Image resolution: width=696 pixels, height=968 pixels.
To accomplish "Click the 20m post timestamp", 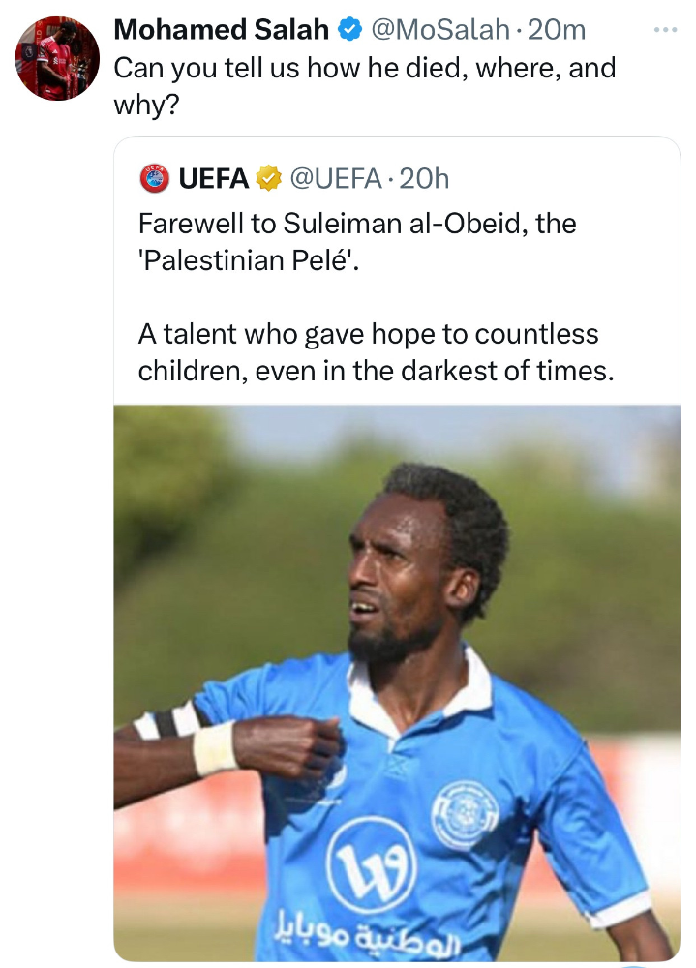I will click(558, 30).
